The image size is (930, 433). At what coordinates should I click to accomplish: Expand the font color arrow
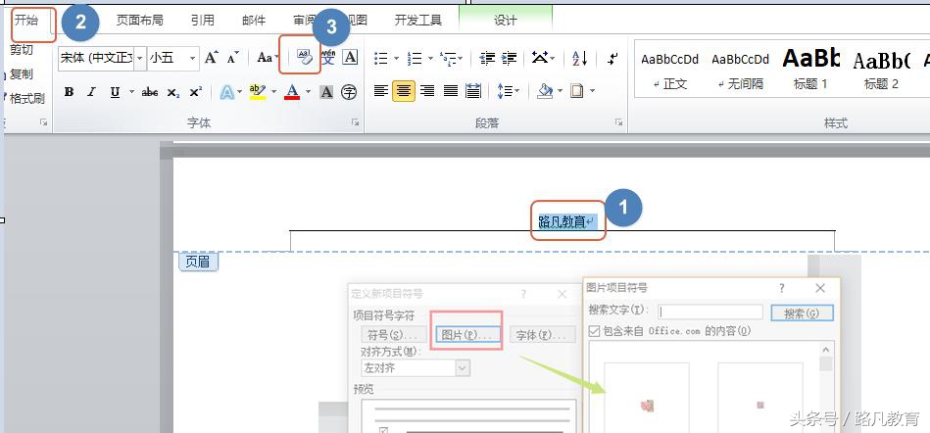pos(309,92)
